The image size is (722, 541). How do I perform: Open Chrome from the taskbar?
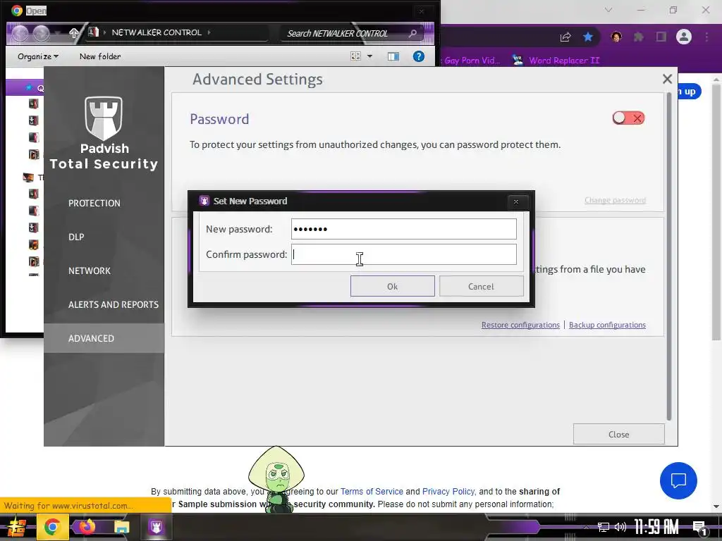point(52,527)
